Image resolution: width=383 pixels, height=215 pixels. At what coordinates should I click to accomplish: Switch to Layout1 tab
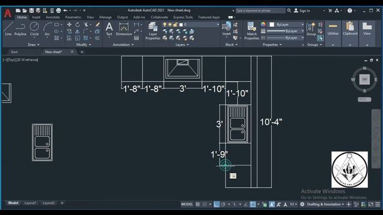31,203
